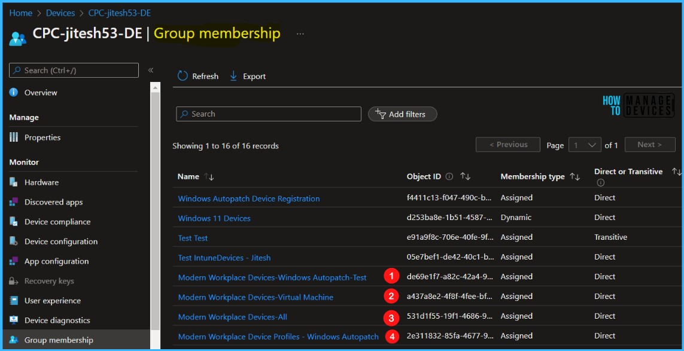
Task: Sort by Direct or Transitive arrows
Action: point(677,172)
